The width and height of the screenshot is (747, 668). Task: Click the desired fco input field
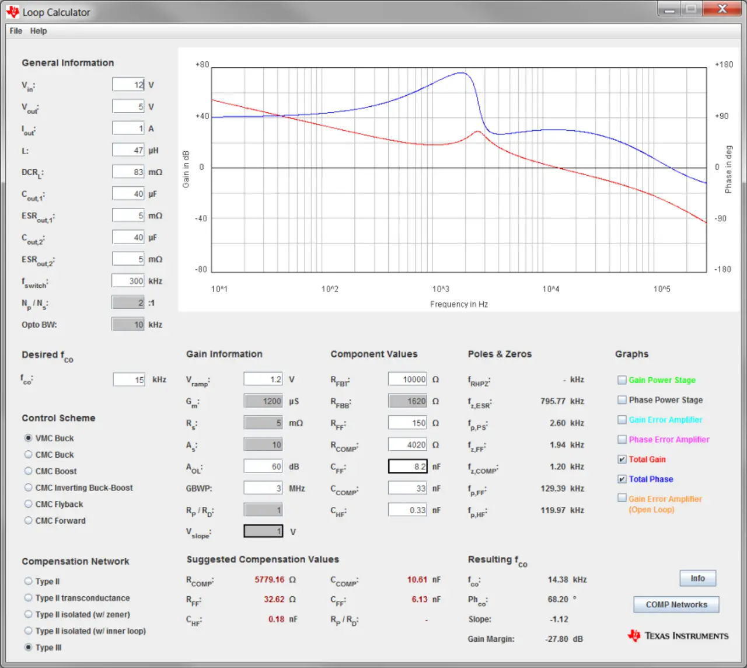(x=129, y=380)
